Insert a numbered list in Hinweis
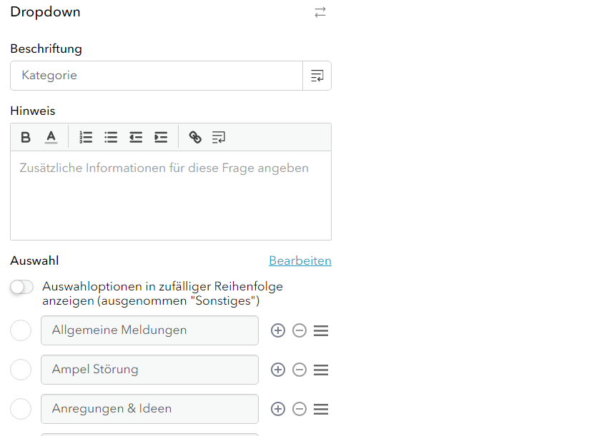The image size is (594, 436). 86,137
